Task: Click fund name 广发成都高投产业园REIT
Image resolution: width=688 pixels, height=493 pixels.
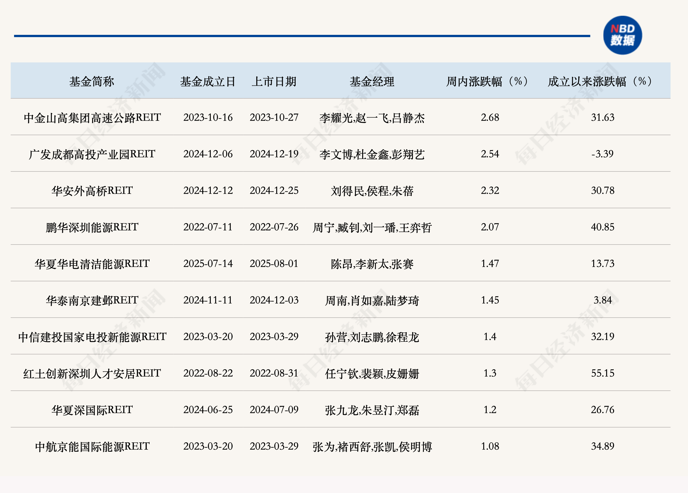Action: click(92, 154)
